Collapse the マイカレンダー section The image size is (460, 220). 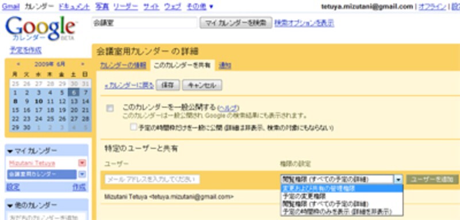point(10,151)
